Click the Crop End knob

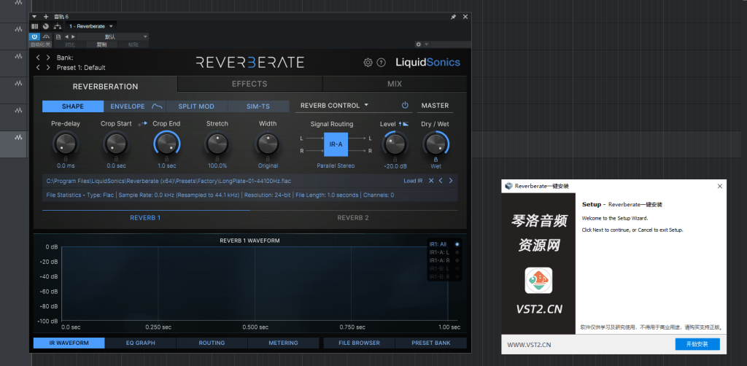click(x=167, y=143)
